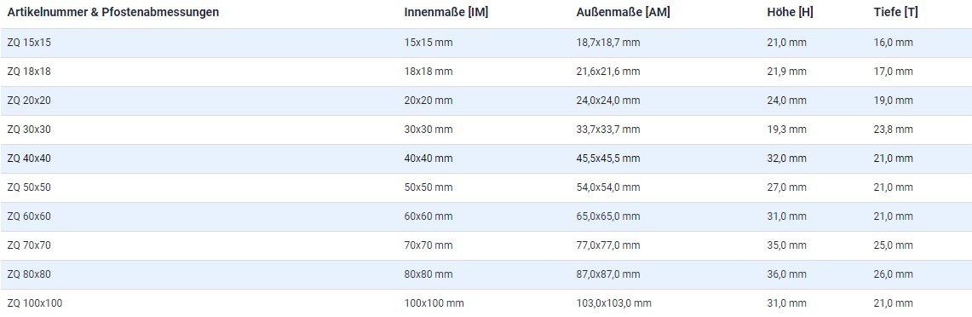This screenshot has width=972, height=317.
Task: Click the '33,7x33,7 mm' outer dimension cell
Action: [608, 130]
